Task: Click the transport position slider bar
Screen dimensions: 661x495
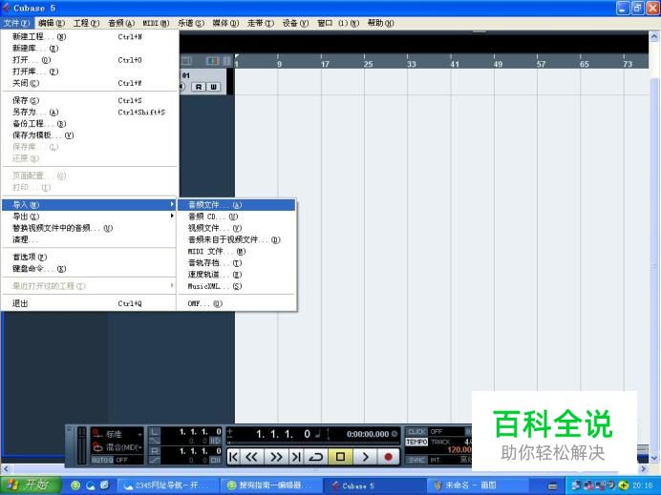Action: 312,443
